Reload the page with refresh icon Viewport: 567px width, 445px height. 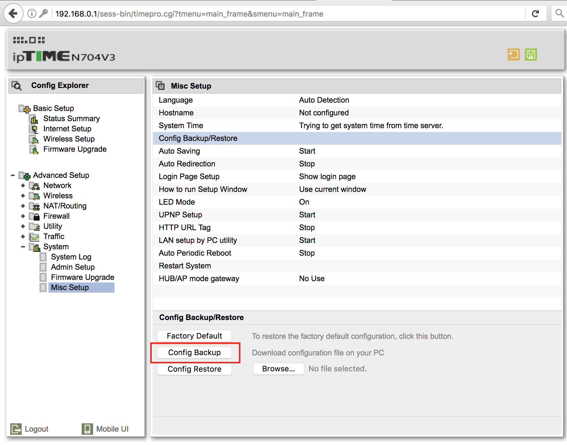click(535, 13)
